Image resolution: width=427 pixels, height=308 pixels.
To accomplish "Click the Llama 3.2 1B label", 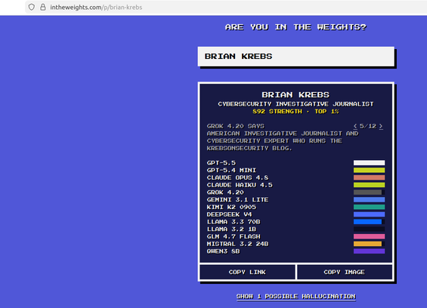I will click(x=231, y=229).
